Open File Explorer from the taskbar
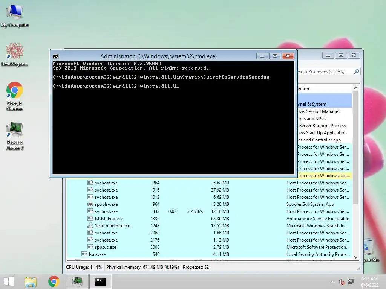This screenshot has width=386, height=289. (31, 281)
